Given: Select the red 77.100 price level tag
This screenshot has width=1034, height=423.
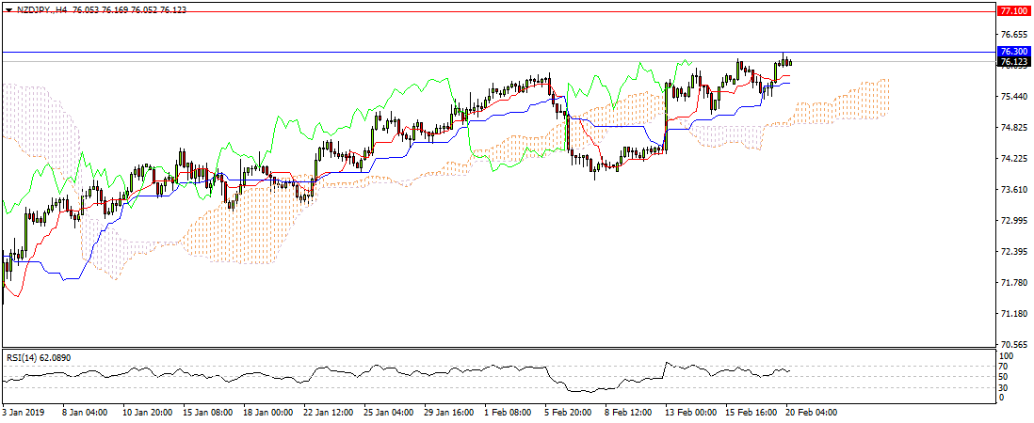Looking at the screenshot, I should 1012,11.
